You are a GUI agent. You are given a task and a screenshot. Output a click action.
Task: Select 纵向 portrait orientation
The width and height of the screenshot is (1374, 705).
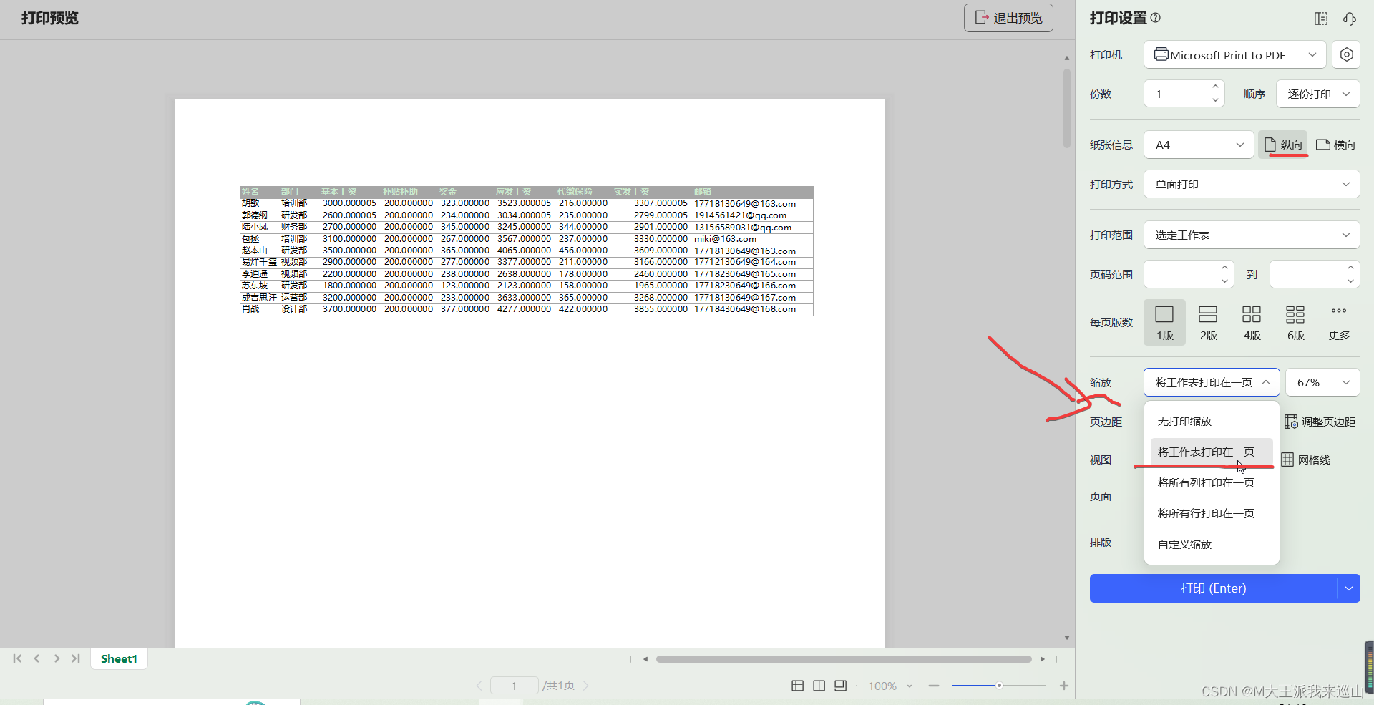click(1283, 145)
